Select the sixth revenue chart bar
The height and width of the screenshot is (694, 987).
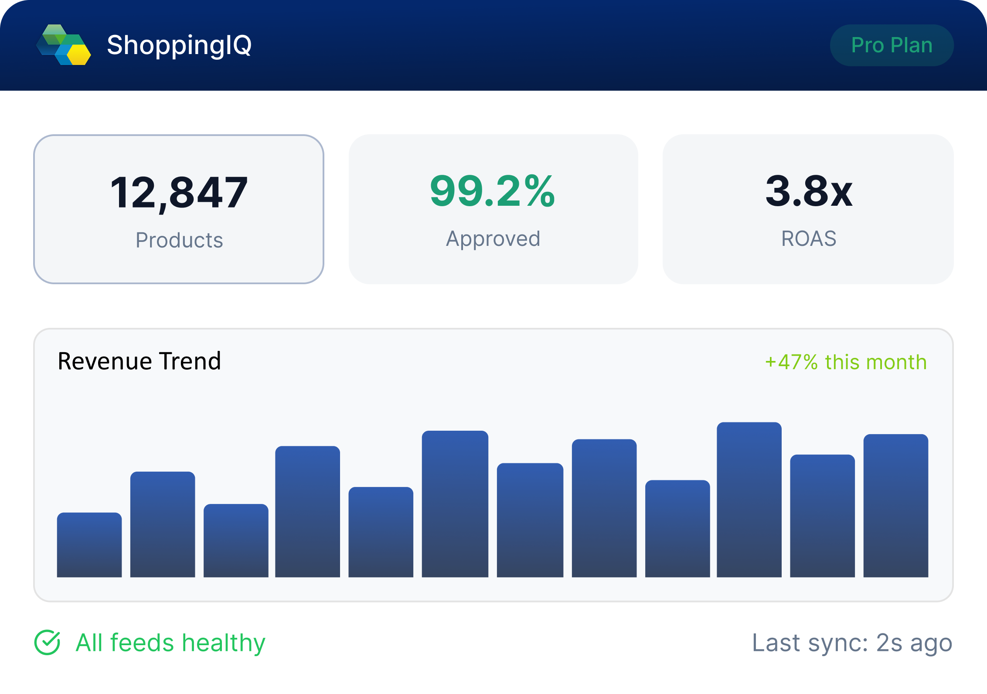point(455,504)
